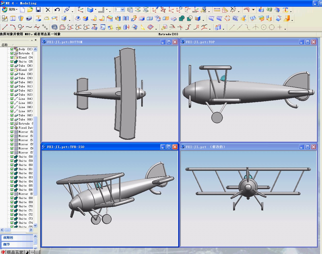The width and height of the screenshot is (322, 254).
Task: Expand the 细节 details panel
Action: [x=17, y=244]
